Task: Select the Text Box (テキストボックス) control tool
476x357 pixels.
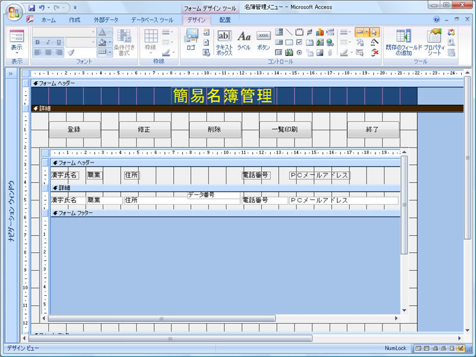Action: coord(224,42)
